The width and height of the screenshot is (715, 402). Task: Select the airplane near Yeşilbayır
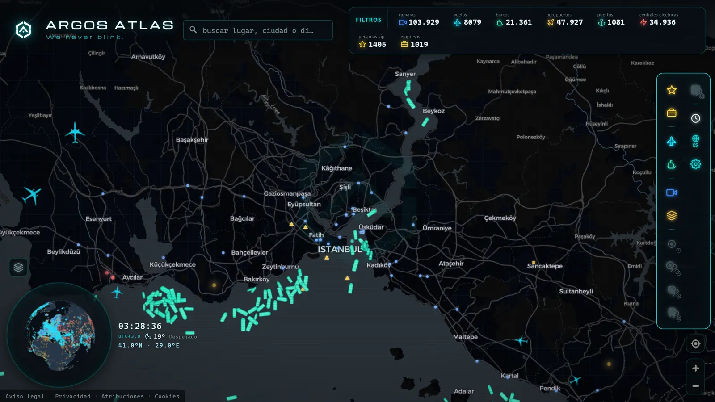pyautogui.click(x=75, y=133)
